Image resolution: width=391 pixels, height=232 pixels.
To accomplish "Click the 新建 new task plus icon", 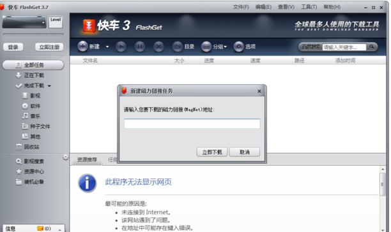I will [82, 47].
